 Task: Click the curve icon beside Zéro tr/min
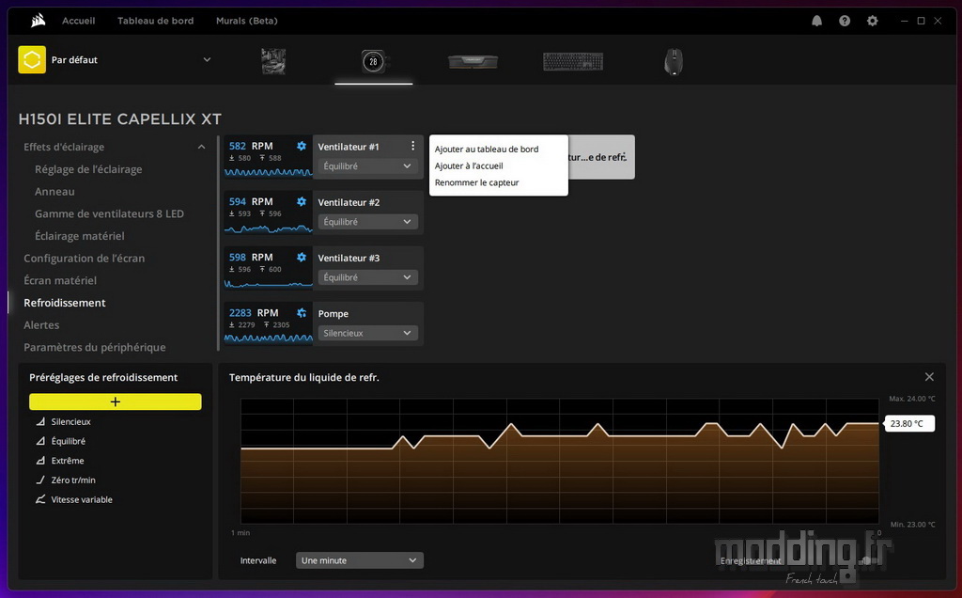pos(40,480)
